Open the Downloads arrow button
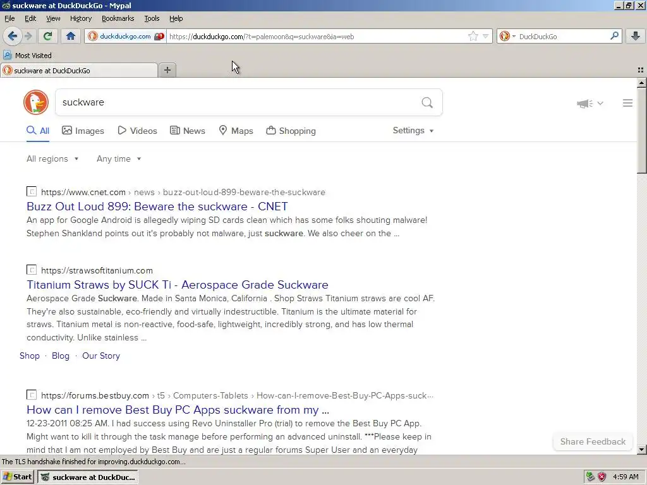 636,36
